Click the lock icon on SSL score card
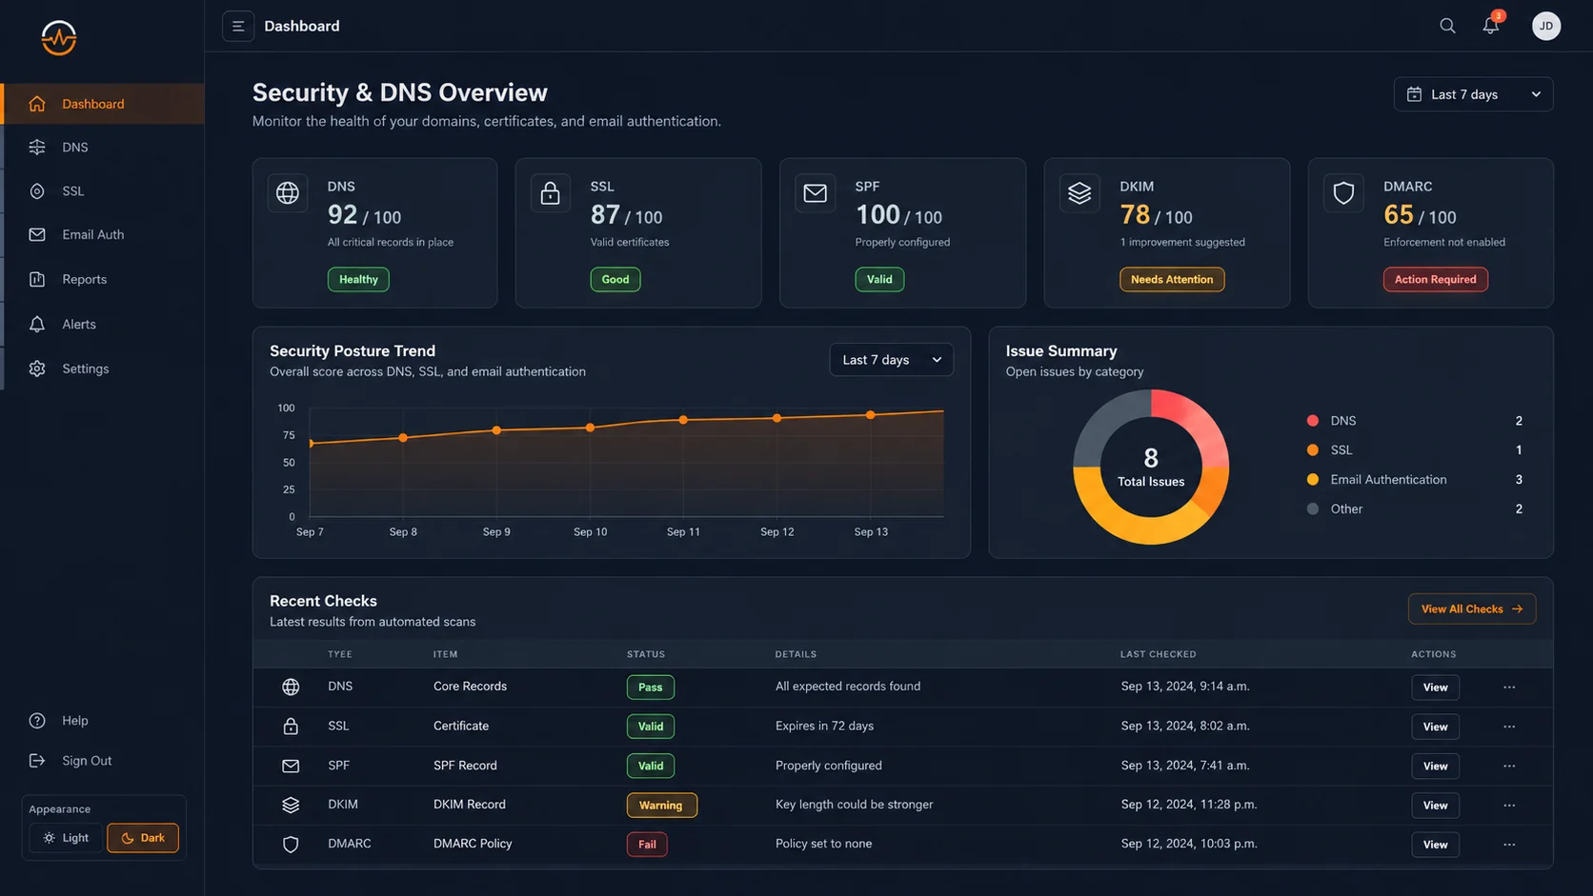This screenshot has width=1593, height=896. (550, 193)
